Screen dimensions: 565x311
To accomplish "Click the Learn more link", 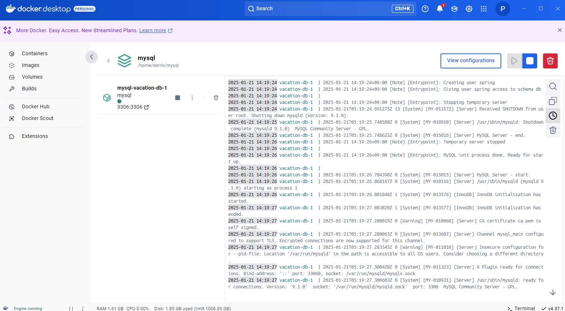I will pos(153,30).
